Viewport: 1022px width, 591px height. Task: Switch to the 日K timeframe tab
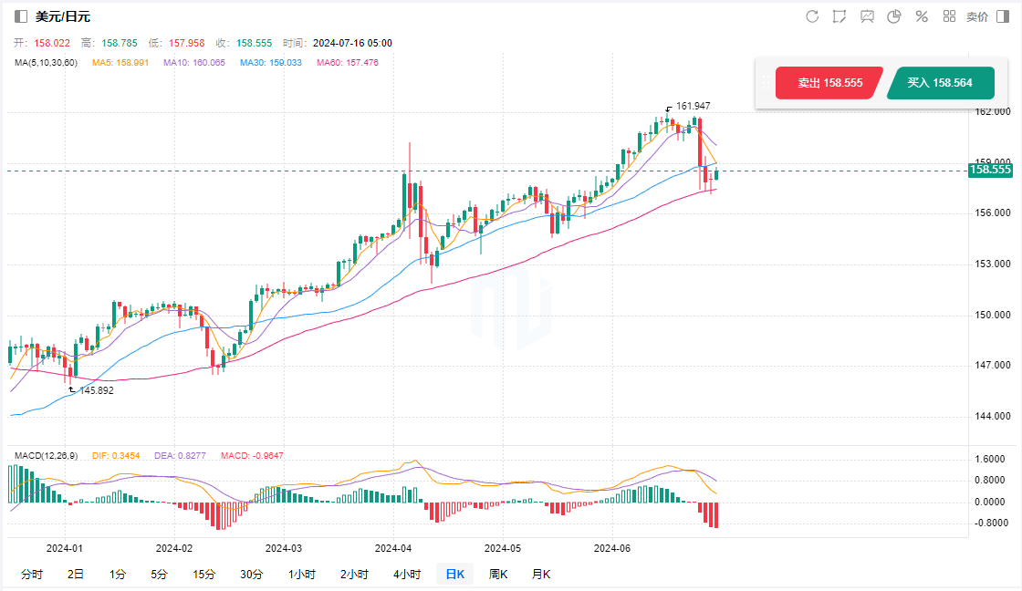(454, 574)
